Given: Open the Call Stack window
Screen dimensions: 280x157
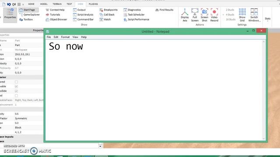Looking at the screenshot, I should pyautogui.click(x=107, y=14).
